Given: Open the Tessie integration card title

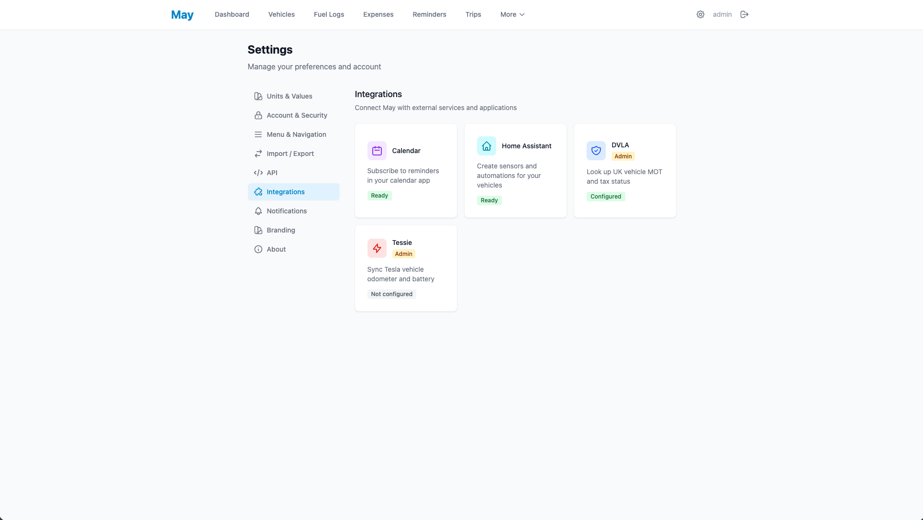Looking at the screenshot, I should click(x=401, y=243).
